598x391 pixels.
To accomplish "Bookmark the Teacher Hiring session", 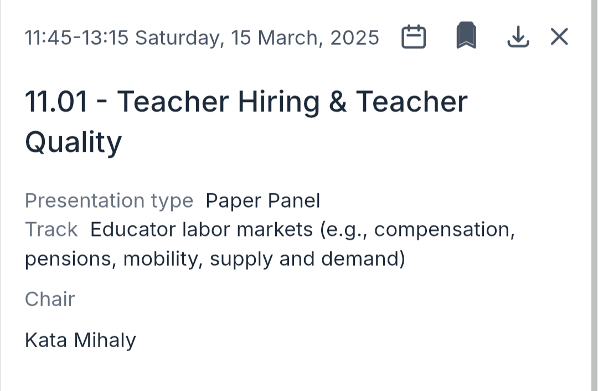I will click(x=466, y=37).
